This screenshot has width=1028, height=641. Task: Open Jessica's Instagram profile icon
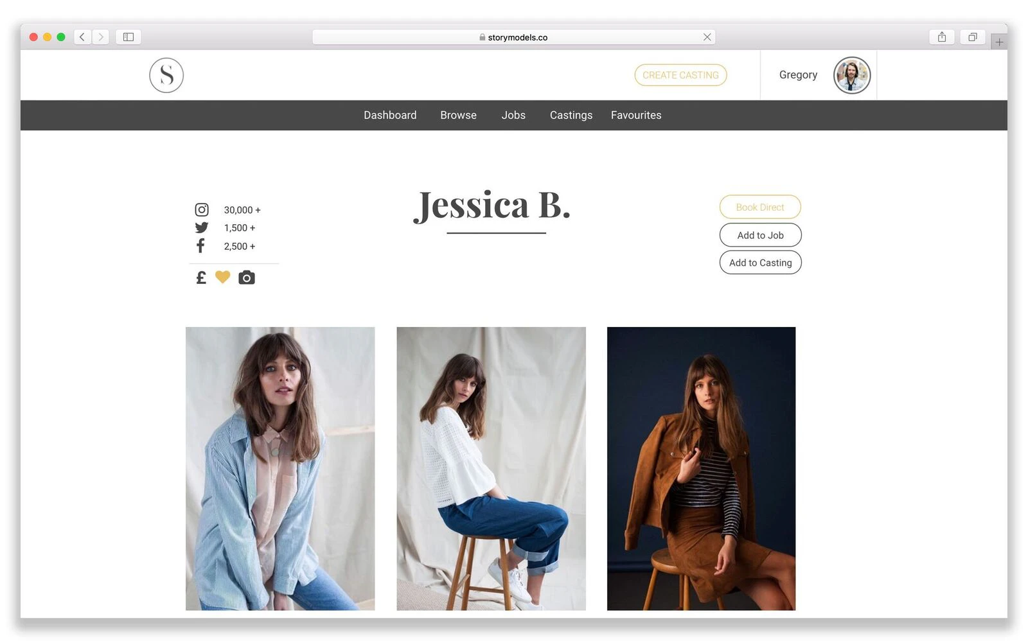(x=202, y=210)
